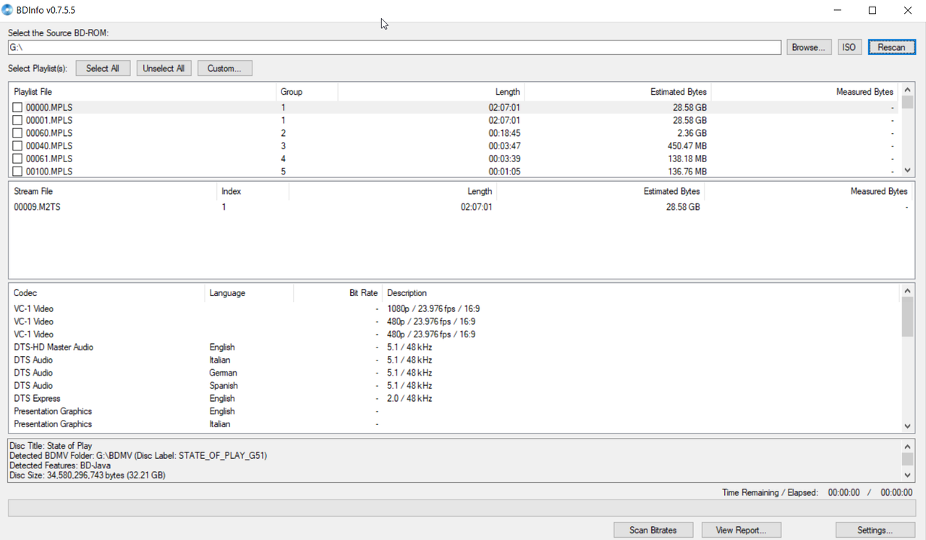The height and width of the screenshot is (540, 926).
Task: Click the 2.36 GB estimated bytes cell
Action: (x=690, y=133)
